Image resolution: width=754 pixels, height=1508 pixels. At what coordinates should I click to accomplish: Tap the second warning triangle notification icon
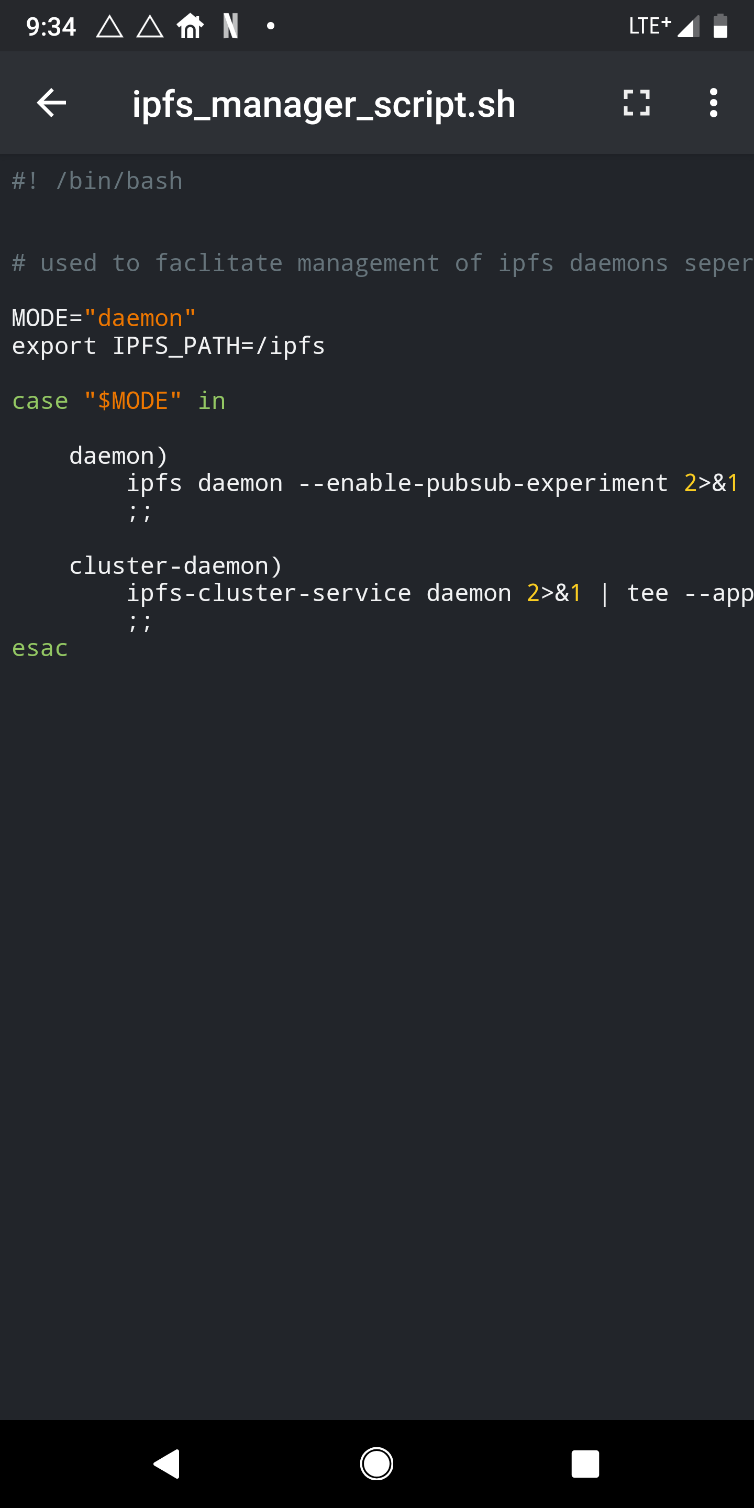pyautogui.click(x=150, y=26)
